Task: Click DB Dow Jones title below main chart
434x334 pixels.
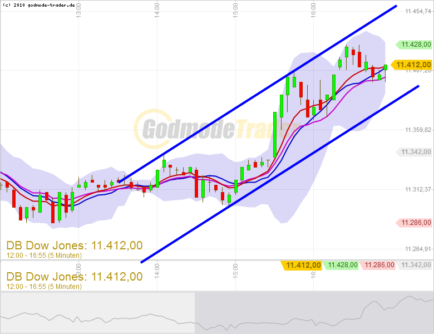Action: [75, 277]
